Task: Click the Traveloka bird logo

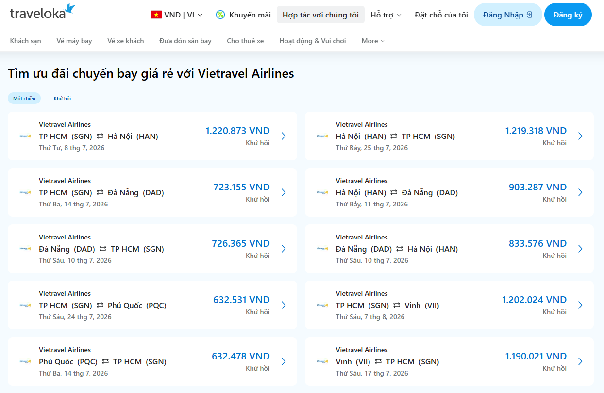Action: pyautogui.click(x=69, y=9)
